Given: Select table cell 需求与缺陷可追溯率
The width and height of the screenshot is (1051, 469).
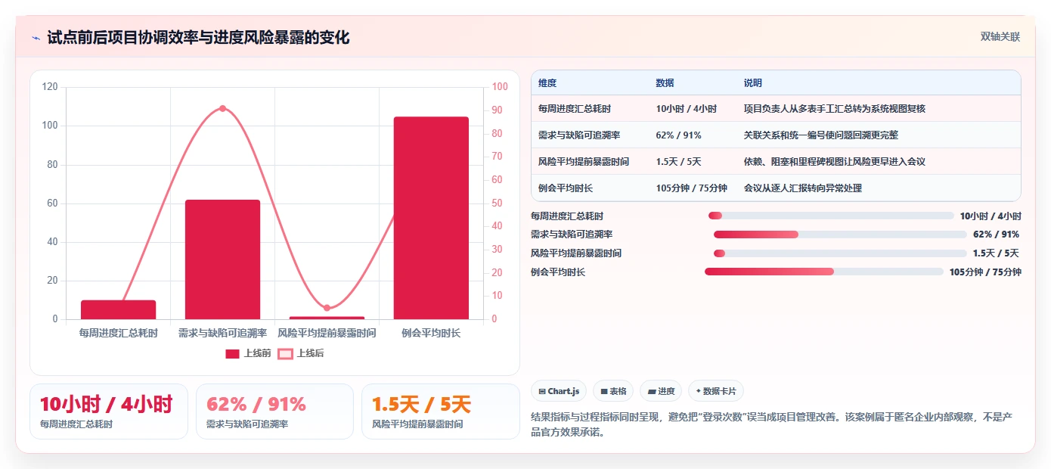Looking at the screenshot, I should click(x=579, y=135).
